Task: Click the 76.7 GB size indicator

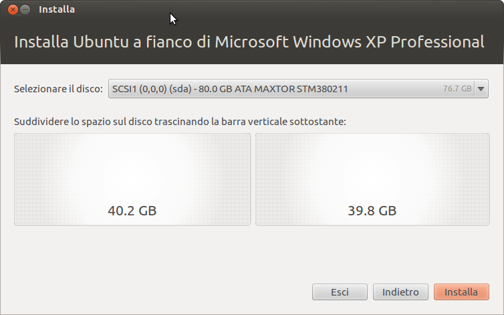Action: click(x=457, y=88)
